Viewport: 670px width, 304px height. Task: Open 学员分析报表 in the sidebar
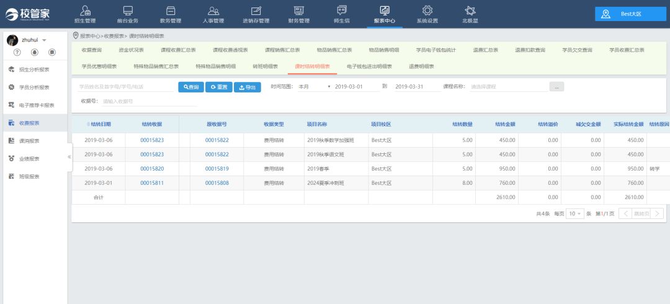click(x=33, y=87)
